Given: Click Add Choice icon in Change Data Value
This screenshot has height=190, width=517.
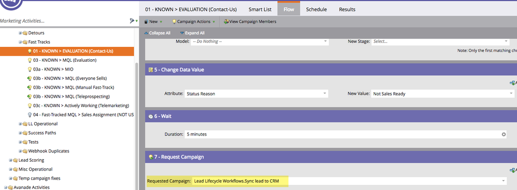Looking at the screenshot, I should pos(513,83).
